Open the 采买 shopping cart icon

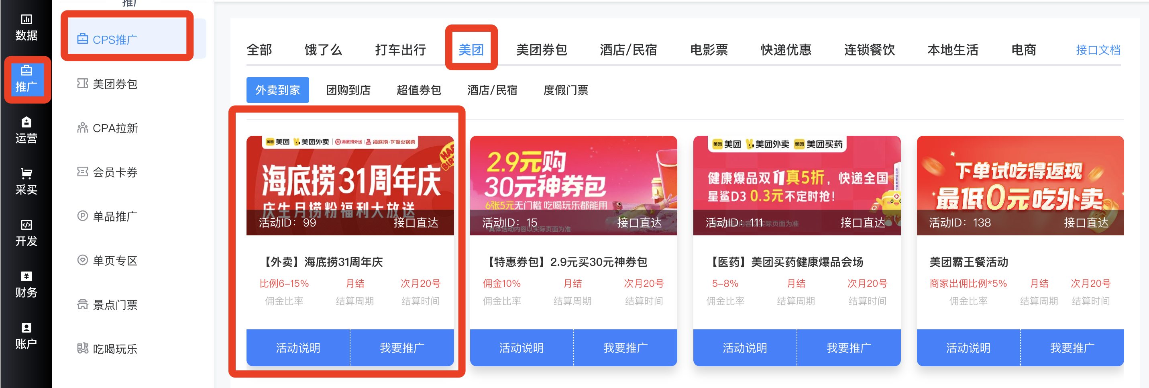[x=26, y=182]
